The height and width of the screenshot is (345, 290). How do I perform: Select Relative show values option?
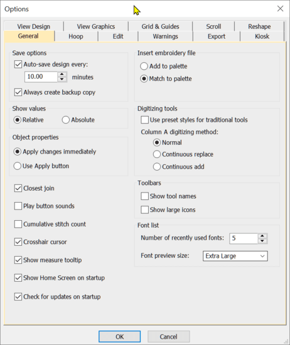[x=17, y=120]
